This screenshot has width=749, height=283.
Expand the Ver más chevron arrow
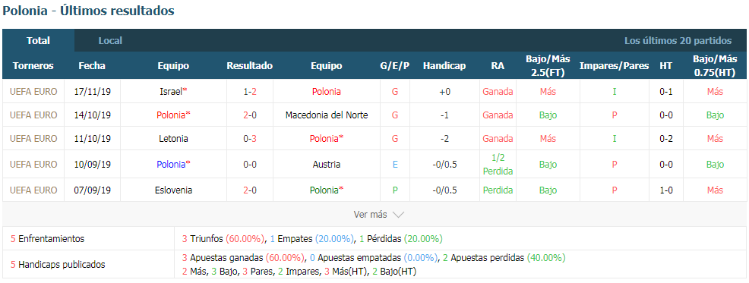pyautogui.click(x=398, y=215)
